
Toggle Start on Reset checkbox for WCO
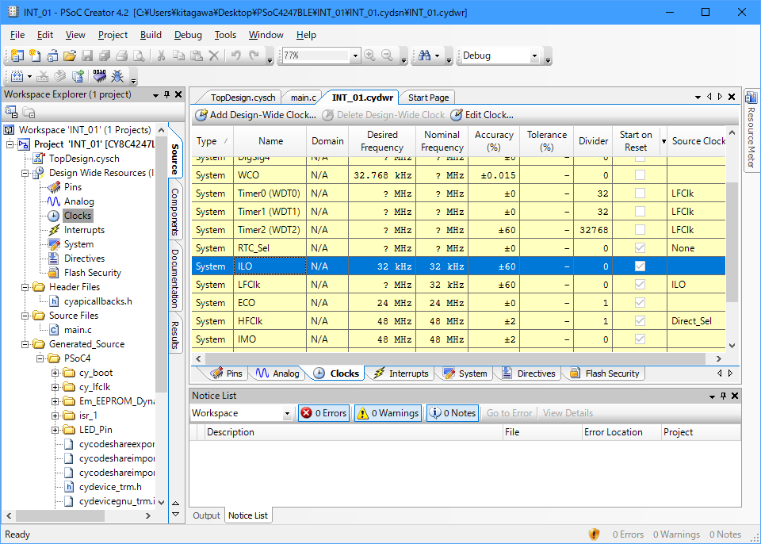click(640, 175)
